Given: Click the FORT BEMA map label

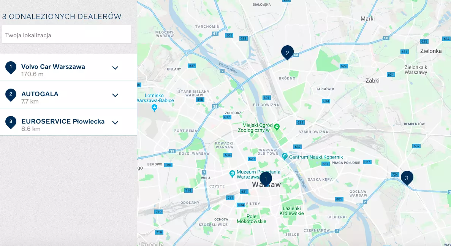Looking at the screenshot, I should (x=186, y=131).
